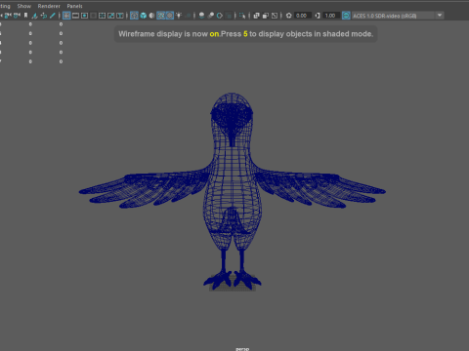Click the Gamma reset icon
The image size is (469, 351).
tap(318, 16)
